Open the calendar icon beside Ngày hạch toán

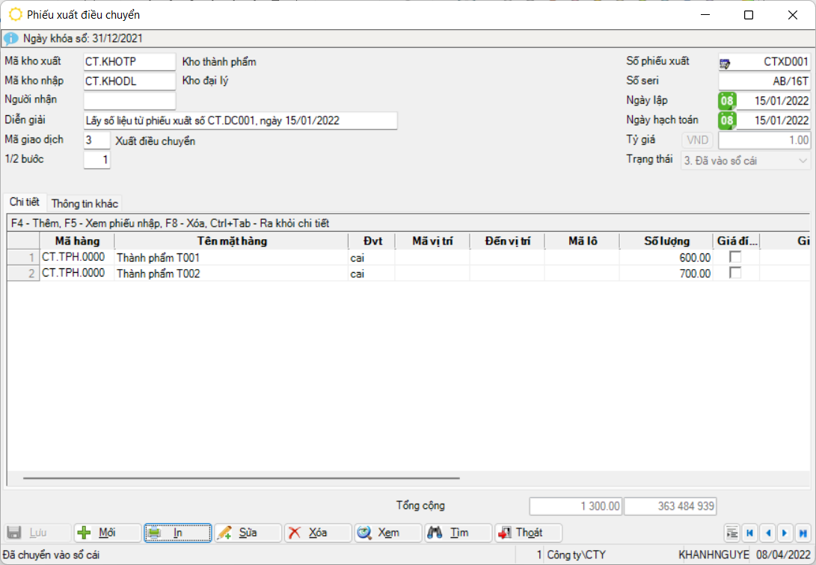(x=727, y=120)
